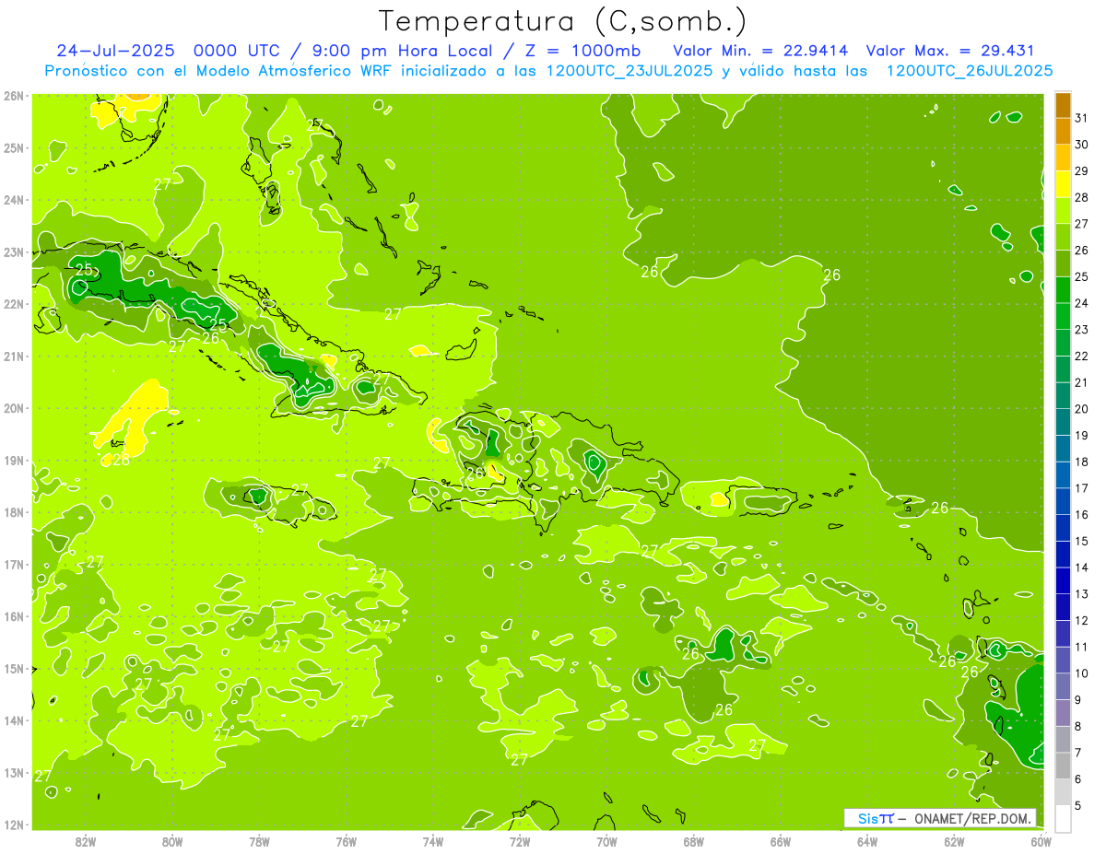Click the '21N' latitude axis label

13,357
